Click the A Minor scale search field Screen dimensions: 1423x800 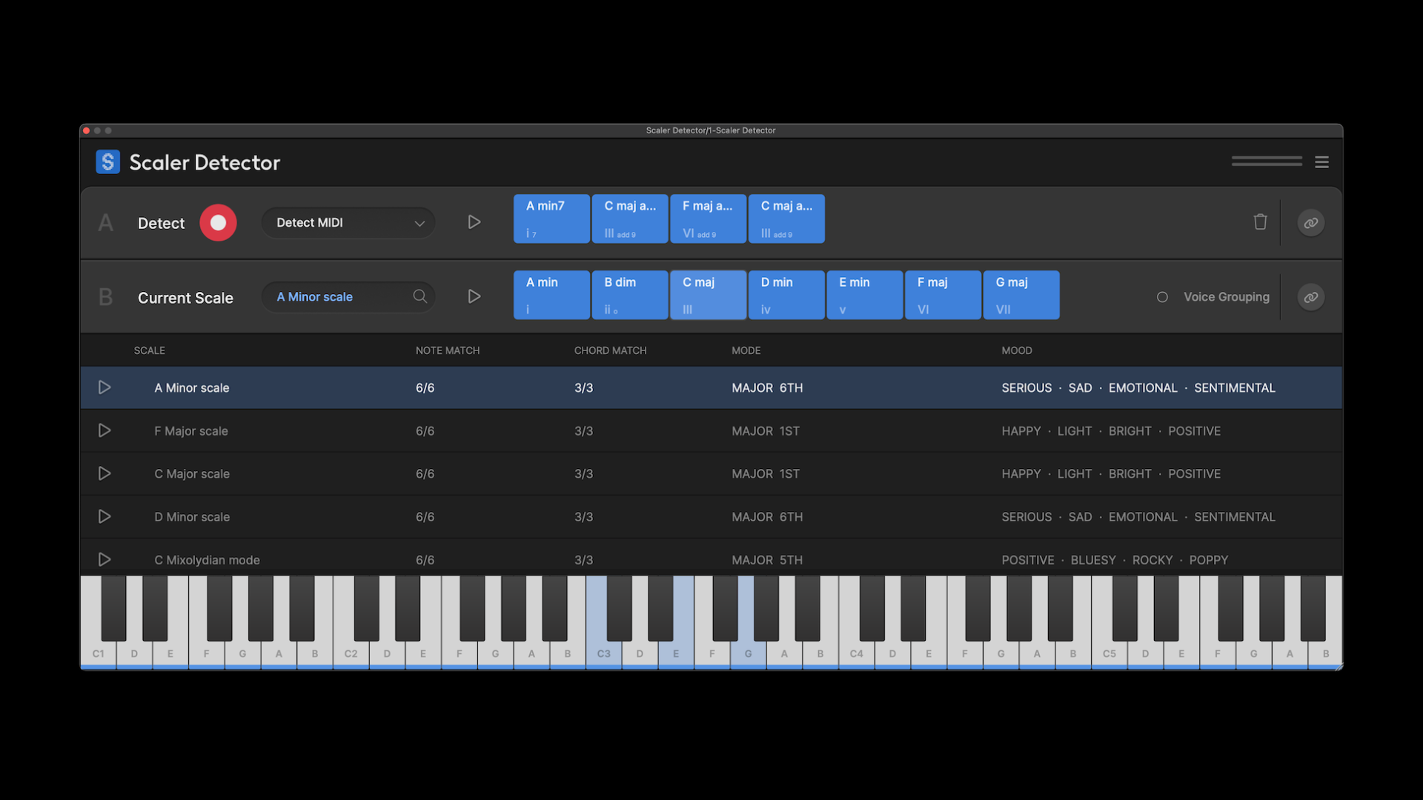(348, 297)
